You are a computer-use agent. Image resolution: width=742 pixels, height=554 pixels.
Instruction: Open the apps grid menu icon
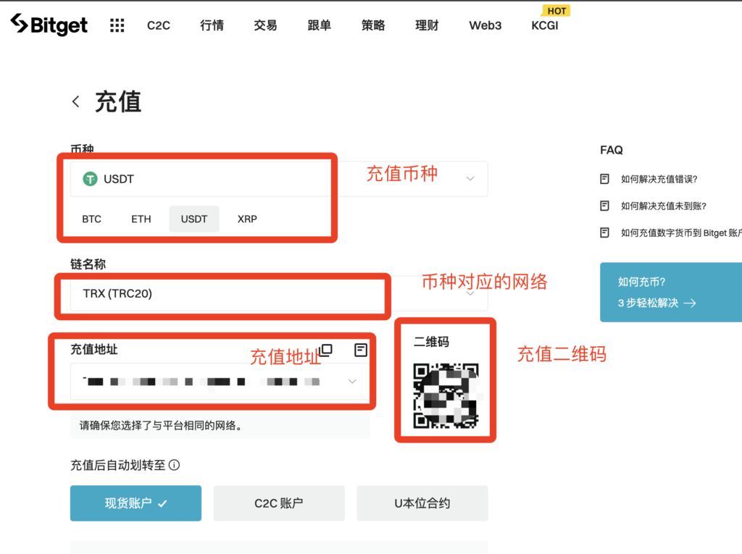coord(117,25)
